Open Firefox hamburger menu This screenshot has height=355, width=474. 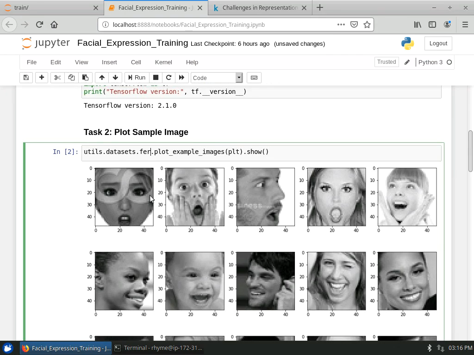pyautogui.click(x=465, y=24)
